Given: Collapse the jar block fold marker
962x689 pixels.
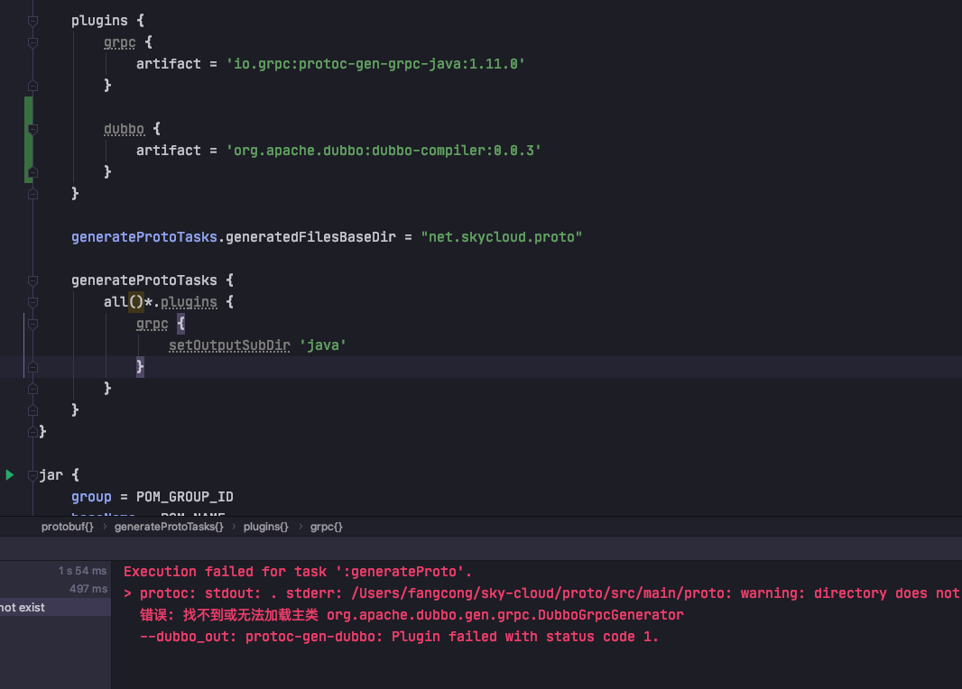Looking at the screenshot, I should 33,475.
